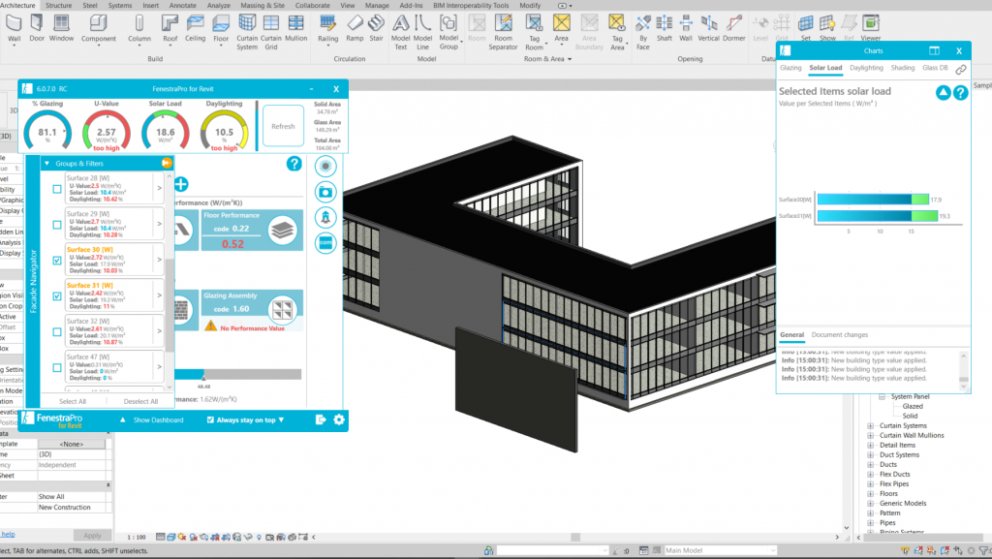Click the glazing performance slider marker
This screenshot has width=992, height=559.
tap(203, 378)
